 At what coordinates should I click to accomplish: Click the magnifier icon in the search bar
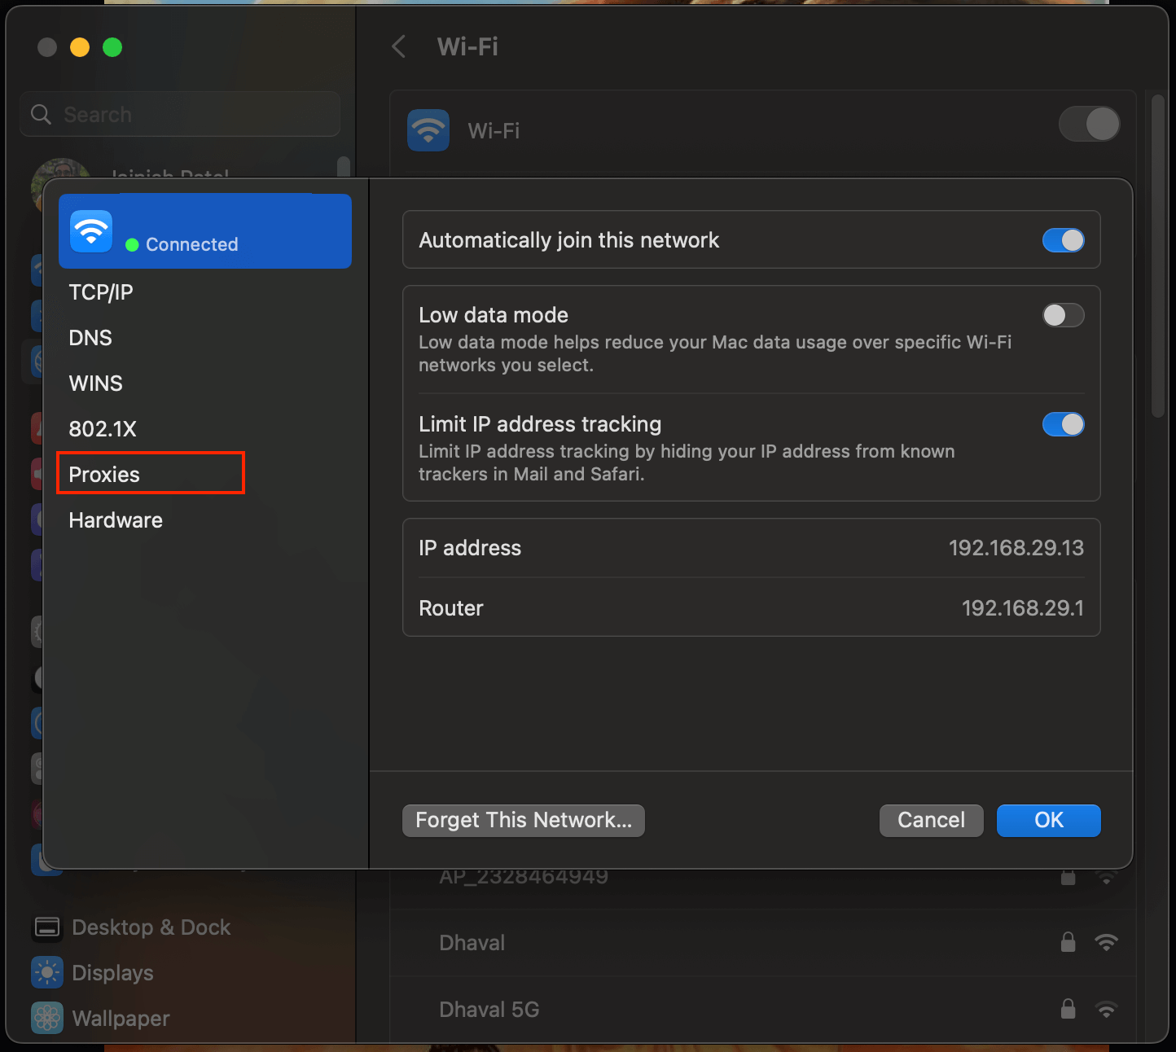coord(40,114)
